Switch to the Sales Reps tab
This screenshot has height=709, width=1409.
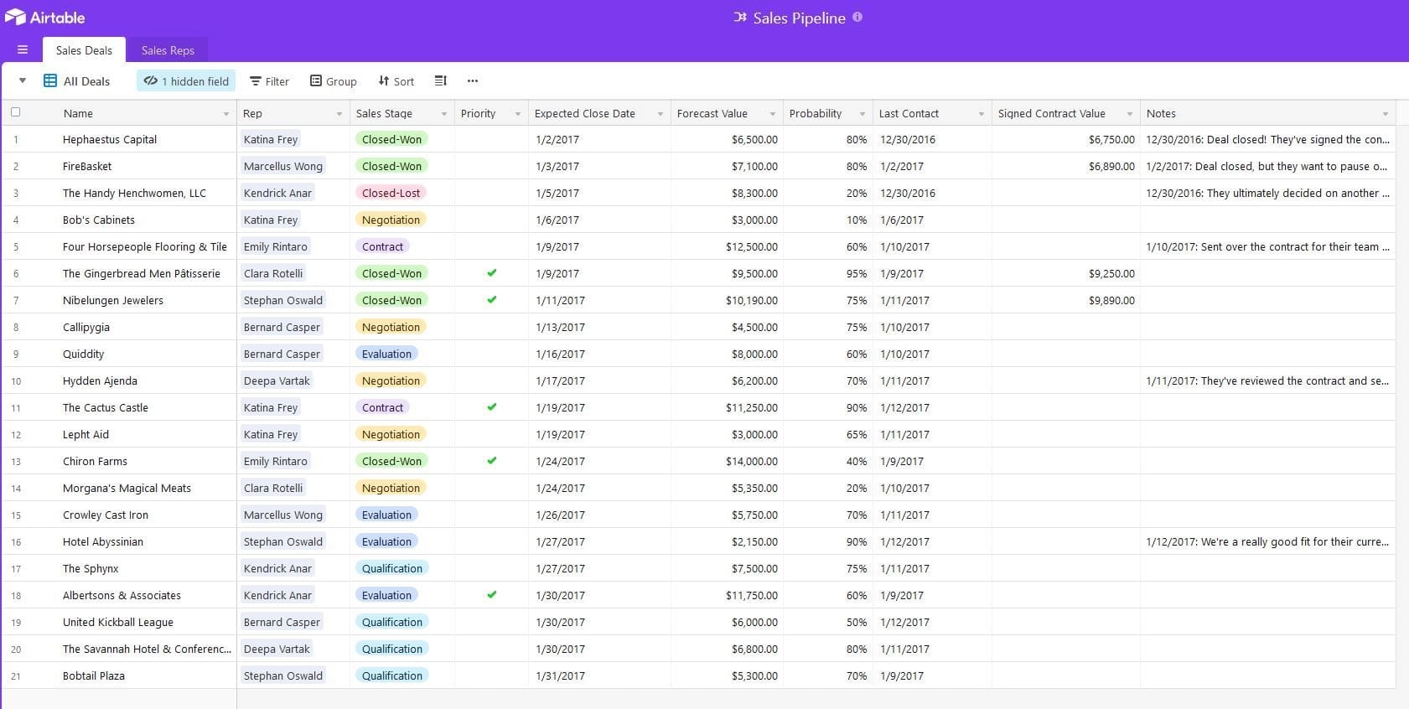168,50
